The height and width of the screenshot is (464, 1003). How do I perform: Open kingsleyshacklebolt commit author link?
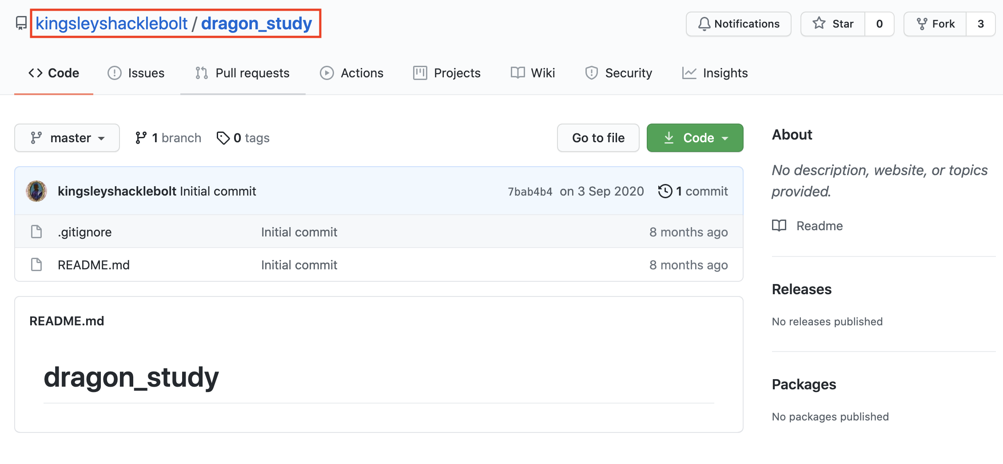(x=117, y=191)
